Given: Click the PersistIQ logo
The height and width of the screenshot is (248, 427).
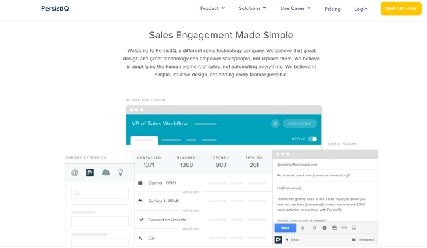Looking at the screenshot, I should coord(55,8).
